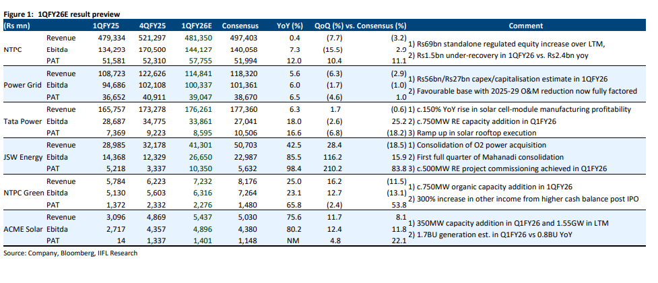Click the Figure 1 result preview title
658x283 pixels.
(x=62, y=14)
